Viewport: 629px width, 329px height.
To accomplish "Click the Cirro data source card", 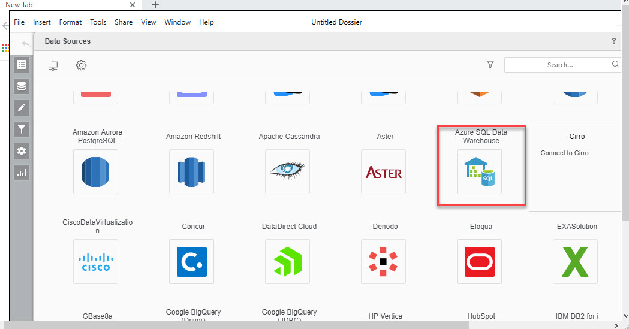I will (575, 167).
